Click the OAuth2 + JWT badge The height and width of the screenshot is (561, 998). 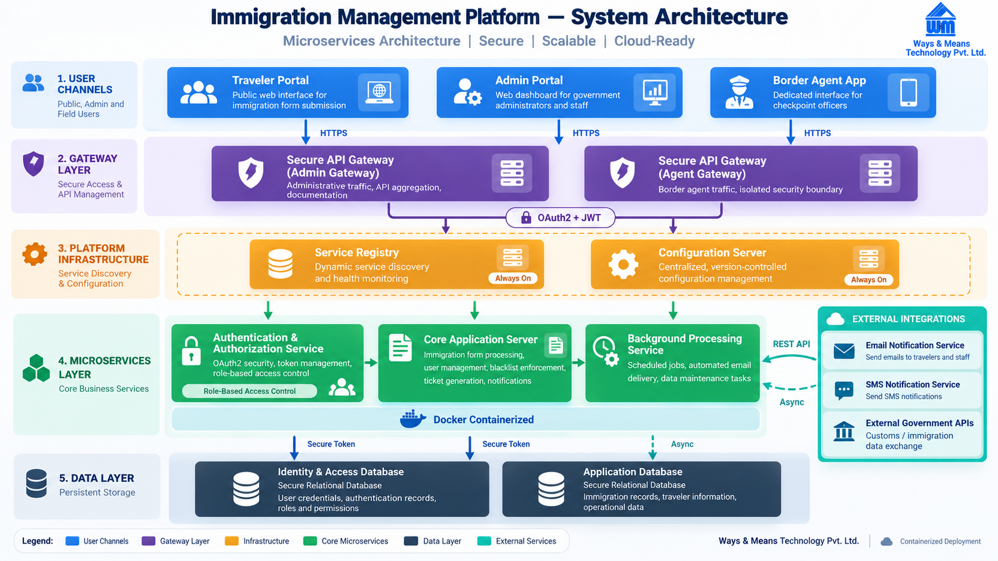(x=560, y=218)
